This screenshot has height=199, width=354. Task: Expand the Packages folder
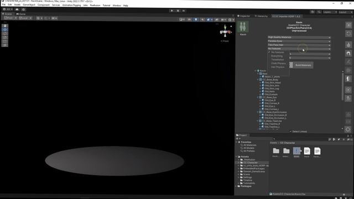pyautogui.click(x=236, y=186)
